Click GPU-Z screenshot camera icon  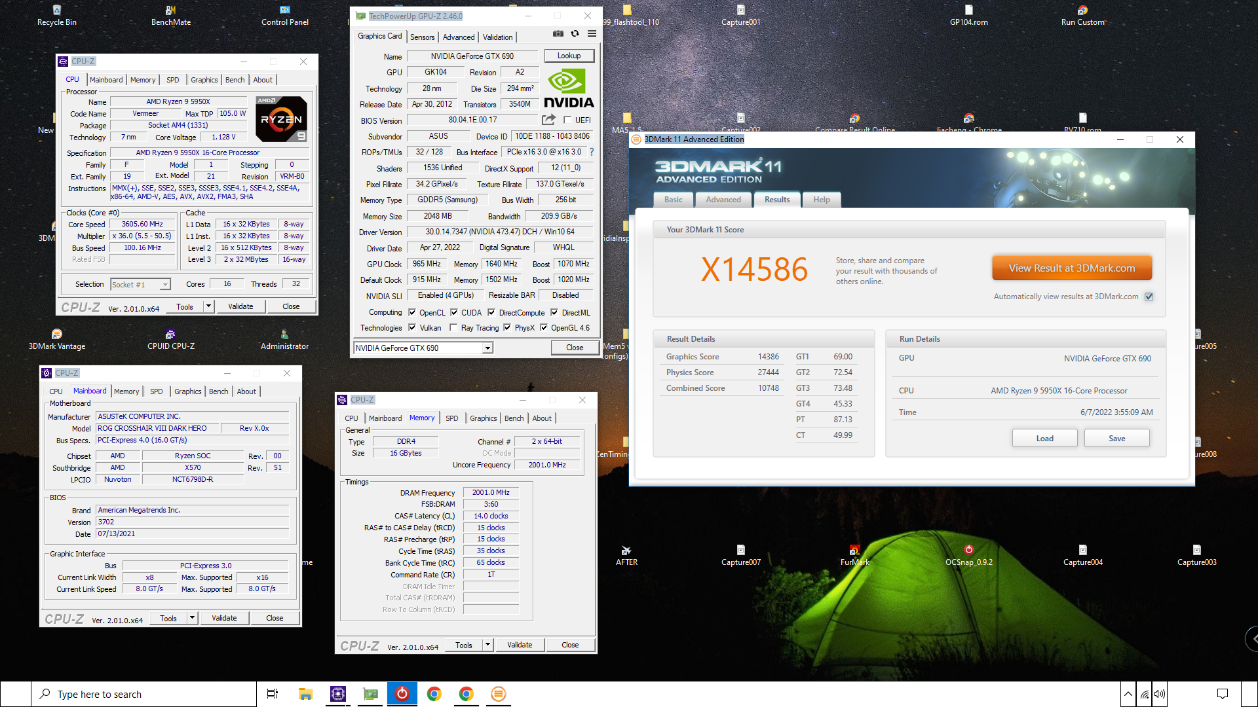coord(558,33)
